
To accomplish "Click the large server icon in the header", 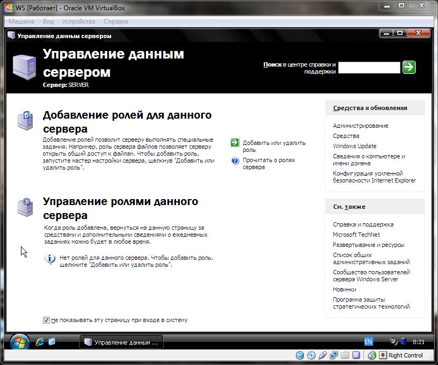I will [25, 67].
